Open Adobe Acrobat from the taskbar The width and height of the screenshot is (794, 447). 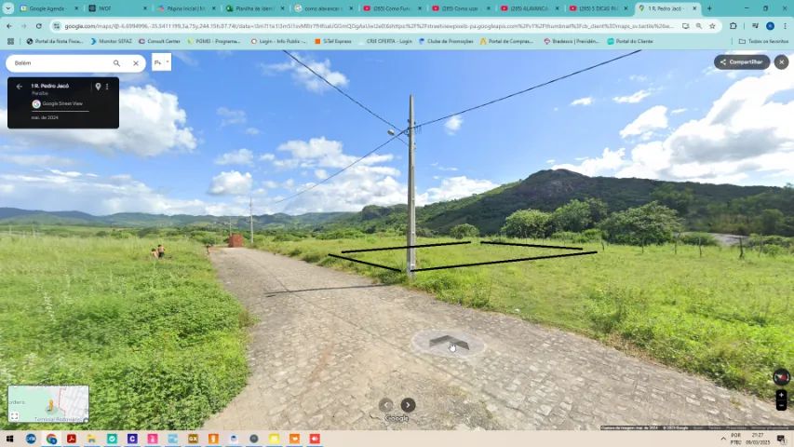coord(72,439)
